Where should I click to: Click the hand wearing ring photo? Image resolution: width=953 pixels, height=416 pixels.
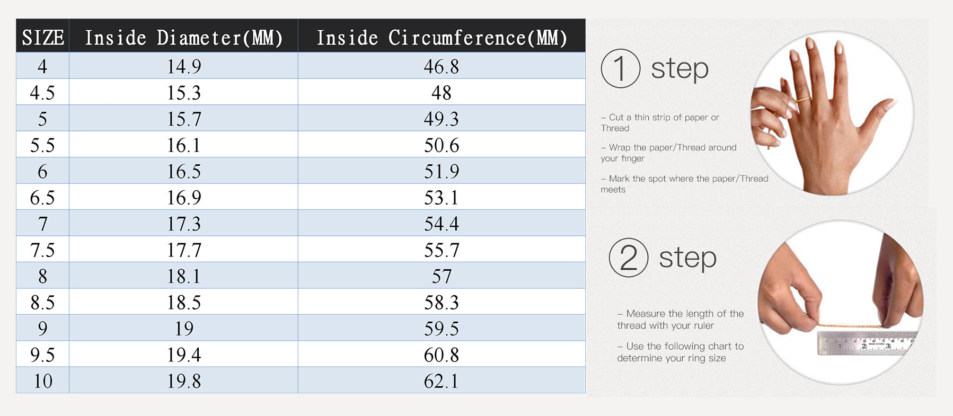coord(832,113)
